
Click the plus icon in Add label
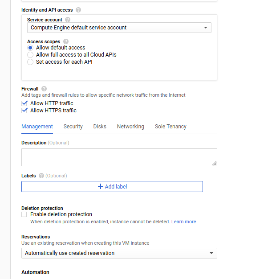point(101,186)
